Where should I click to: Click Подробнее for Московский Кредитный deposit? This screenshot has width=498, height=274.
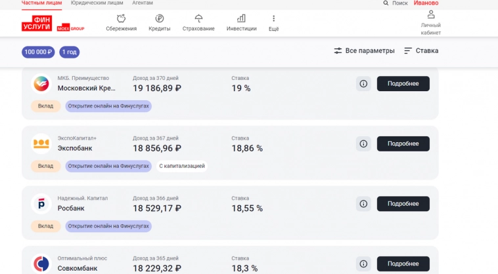point(403,84)
